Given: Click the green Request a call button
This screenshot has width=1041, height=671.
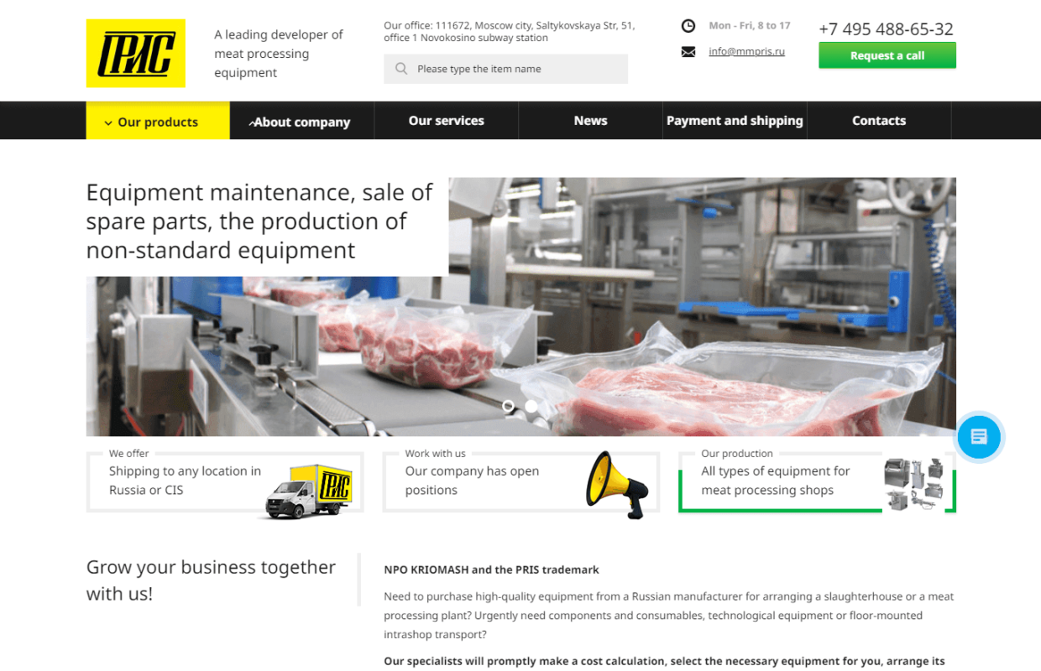Looking at the screenshot, I should (x=887, y=55).
